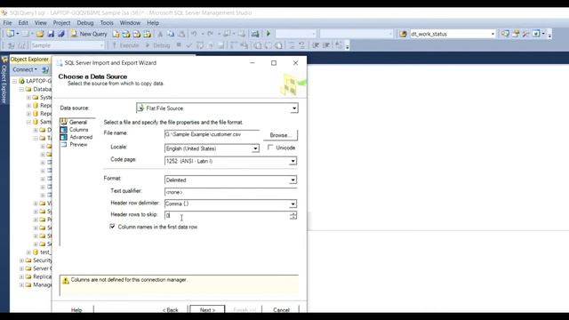The image size is (569, 320).
Task: Click the Solution Explorer icon right of dt_work_status
Action: pyautogui.click(x=505, y=34)
